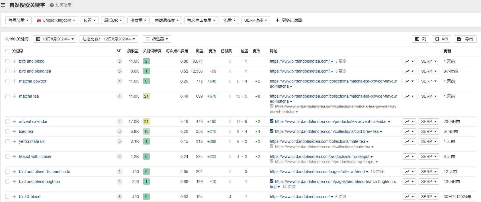Click the '8,150 关键词' count text
Screen dimensions: 481x202
point(17,39)
